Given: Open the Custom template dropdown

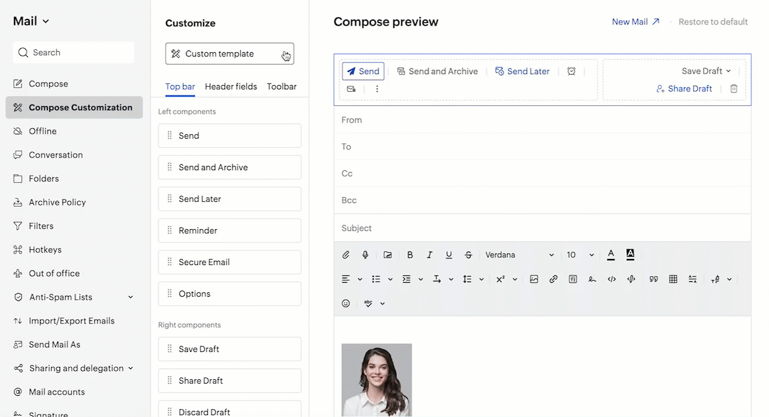Looking at the screenshot, I should pos(230,53).
